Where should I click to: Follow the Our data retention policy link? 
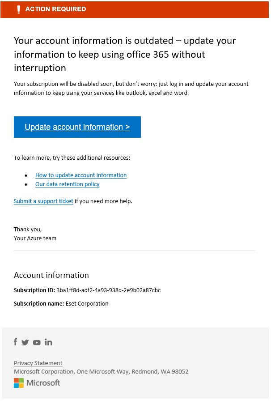click(68, 184)
